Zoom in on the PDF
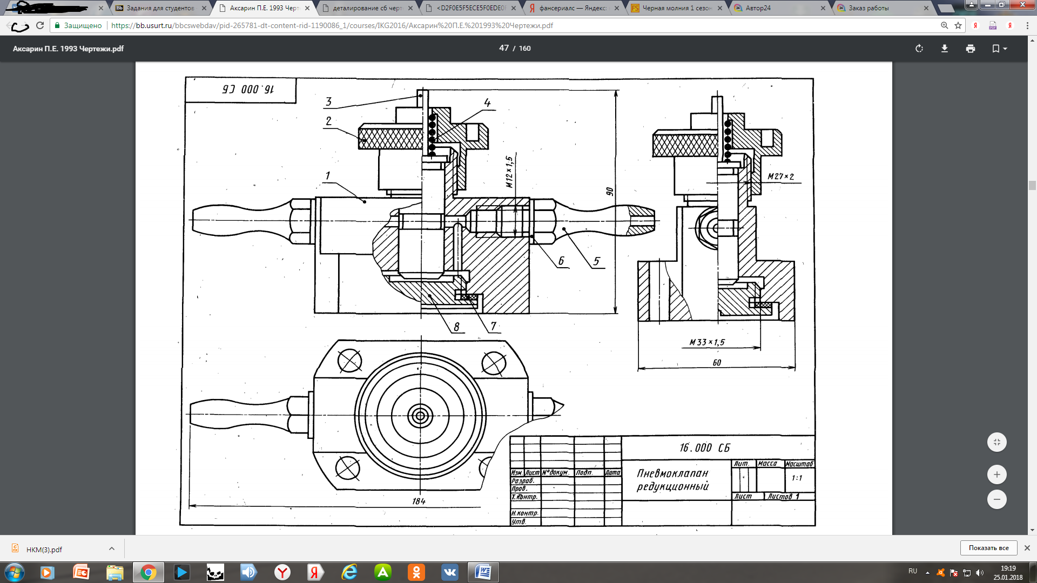This screenshot has width=1037, height=583. (x=997, y=474)
